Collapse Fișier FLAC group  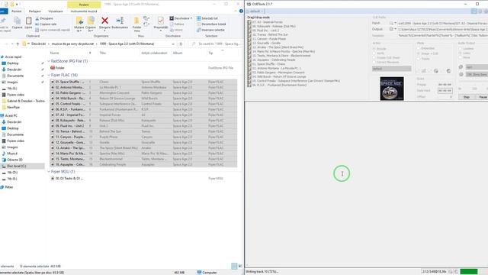click(49, 75)
